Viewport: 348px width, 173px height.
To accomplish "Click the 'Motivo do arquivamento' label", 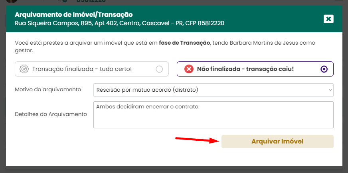I will (x=48, y=90).
